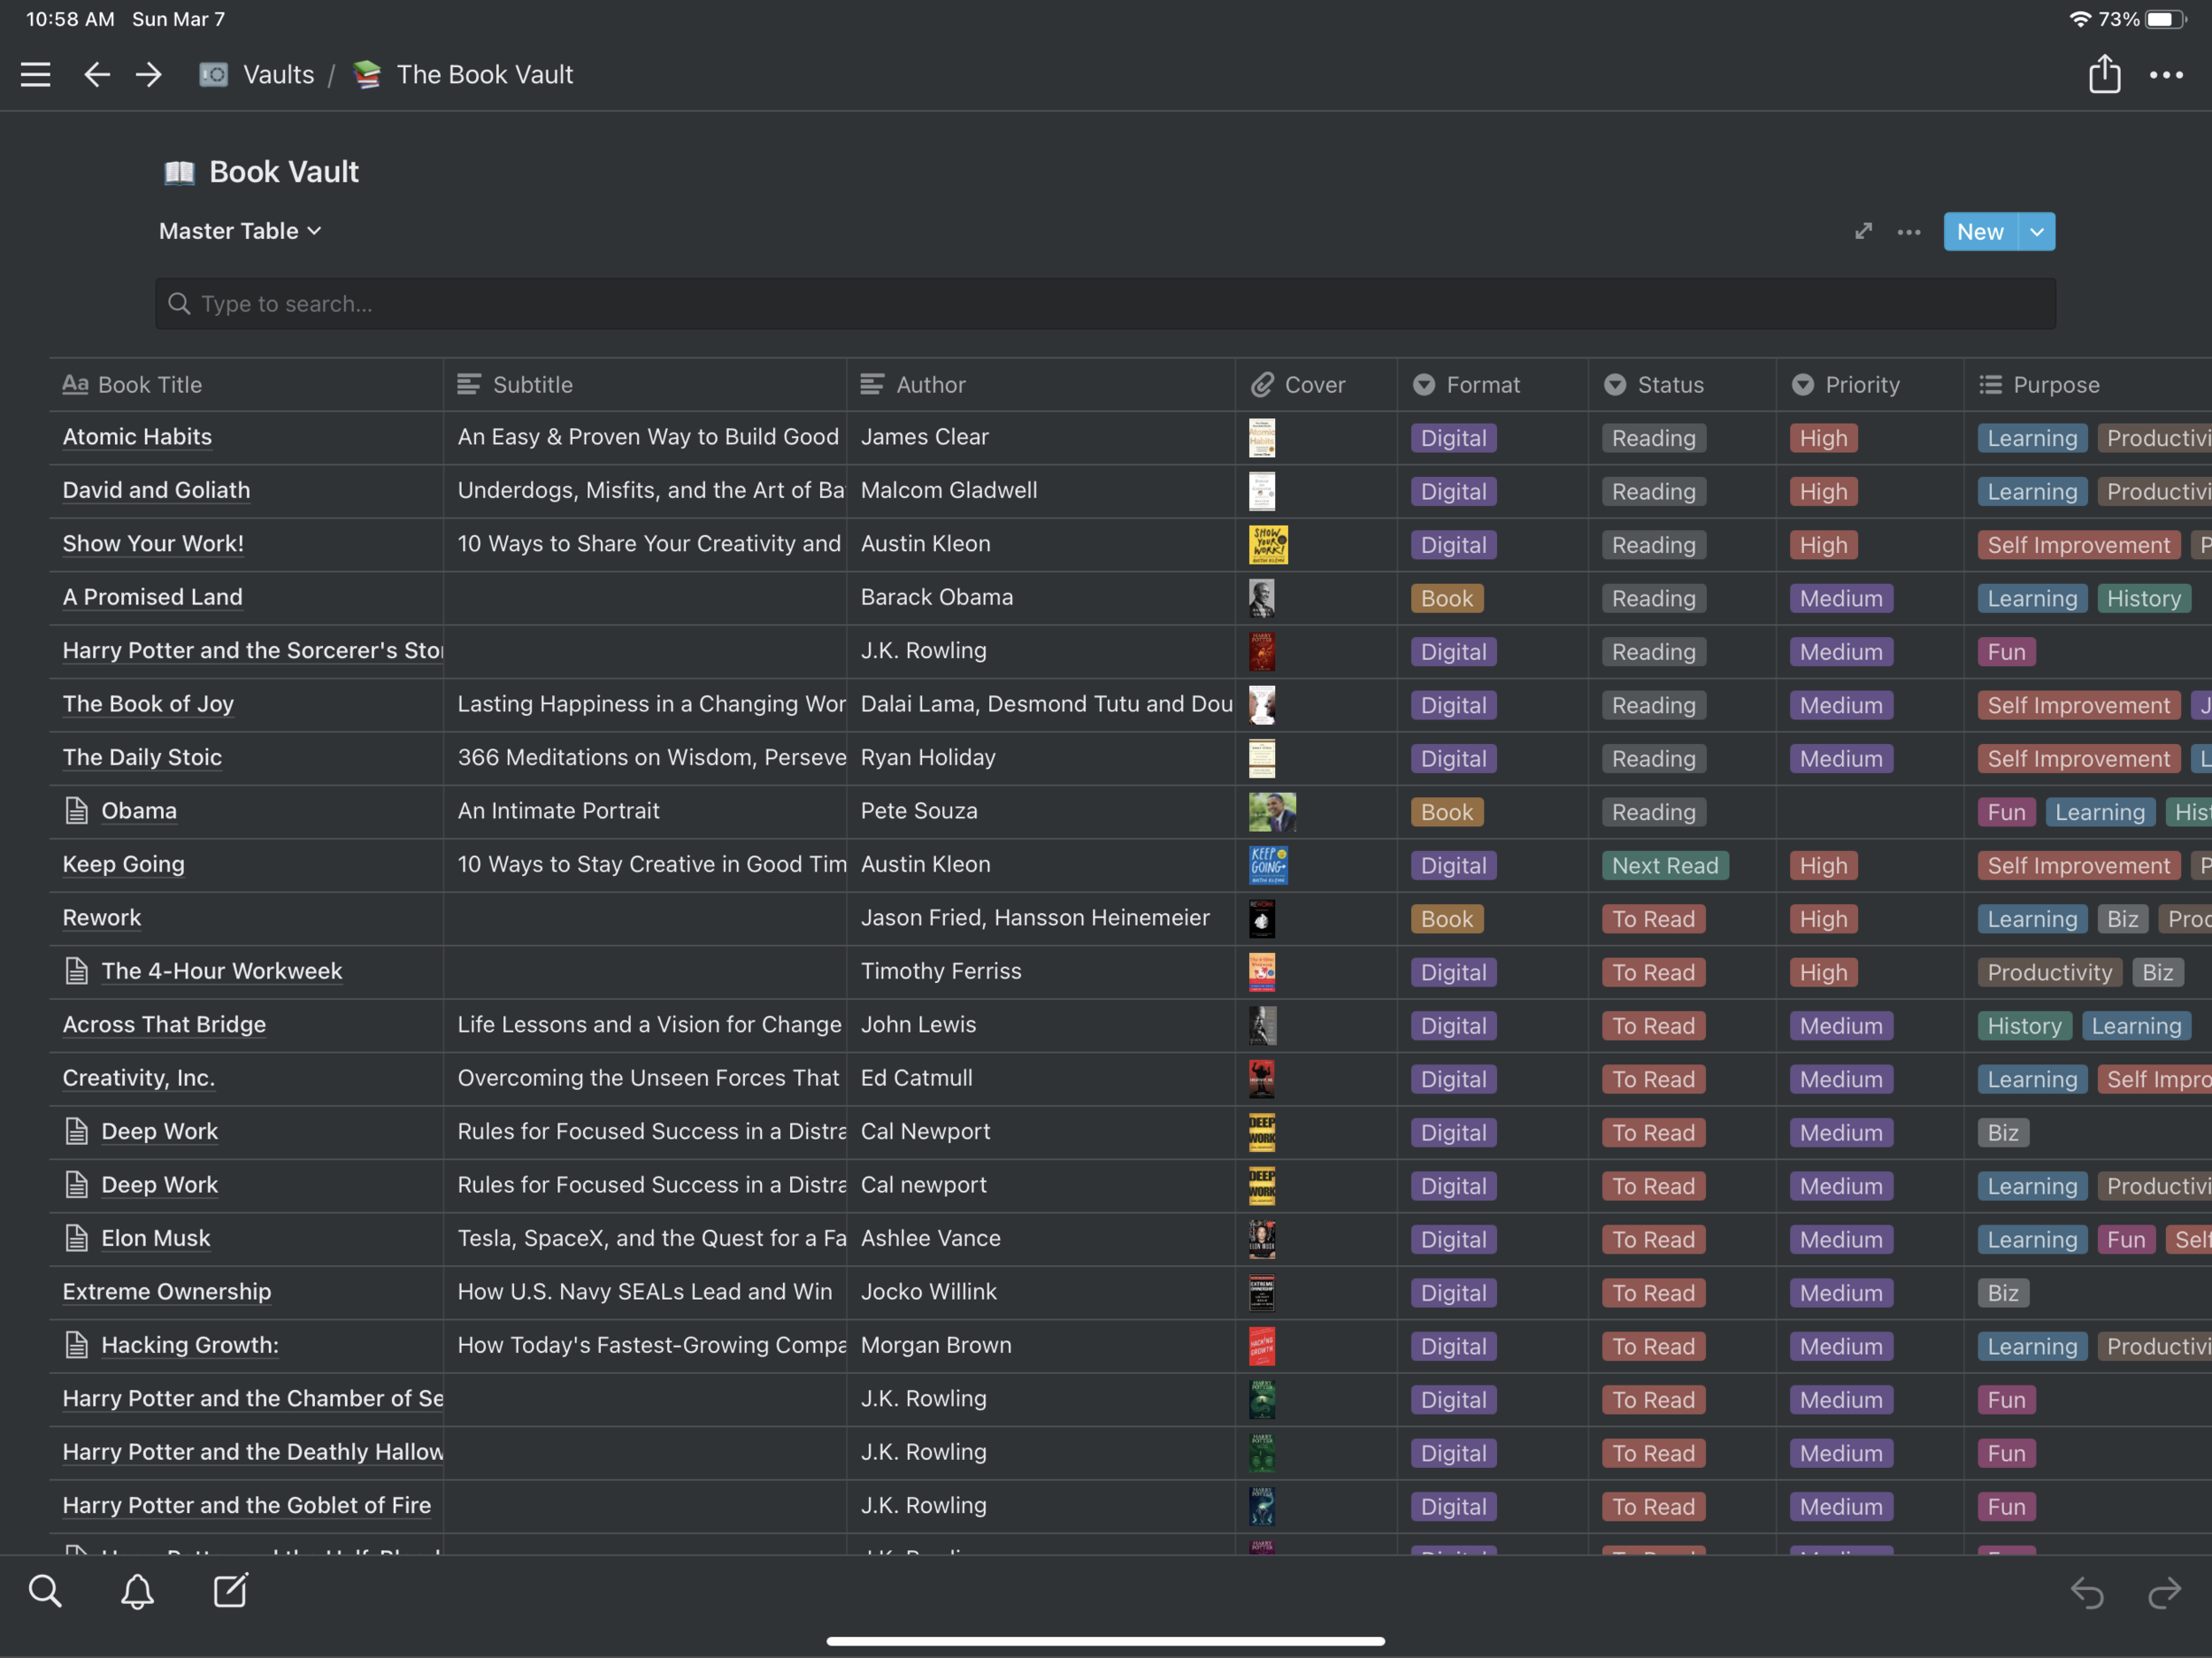Open the page options three-dot menu
This screenshot has height=1658, width=2212.
[x=2166, y=74]
